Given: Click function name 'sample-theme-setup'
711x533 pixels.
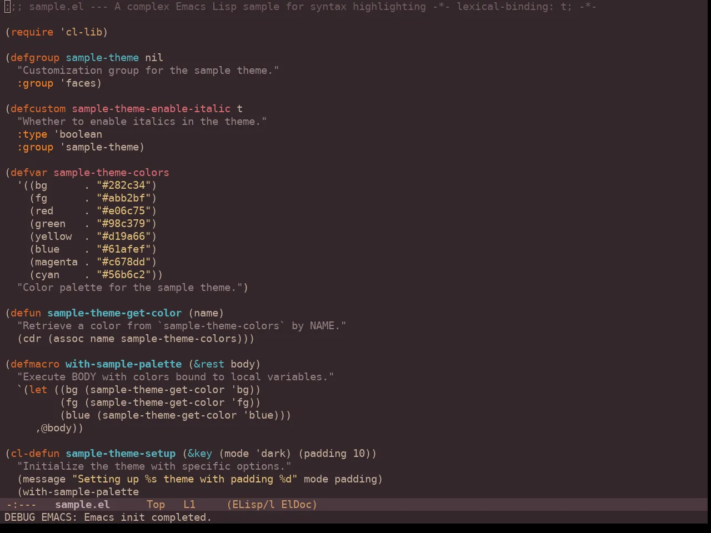Looking at the screenshot, I should coord(121,454).
